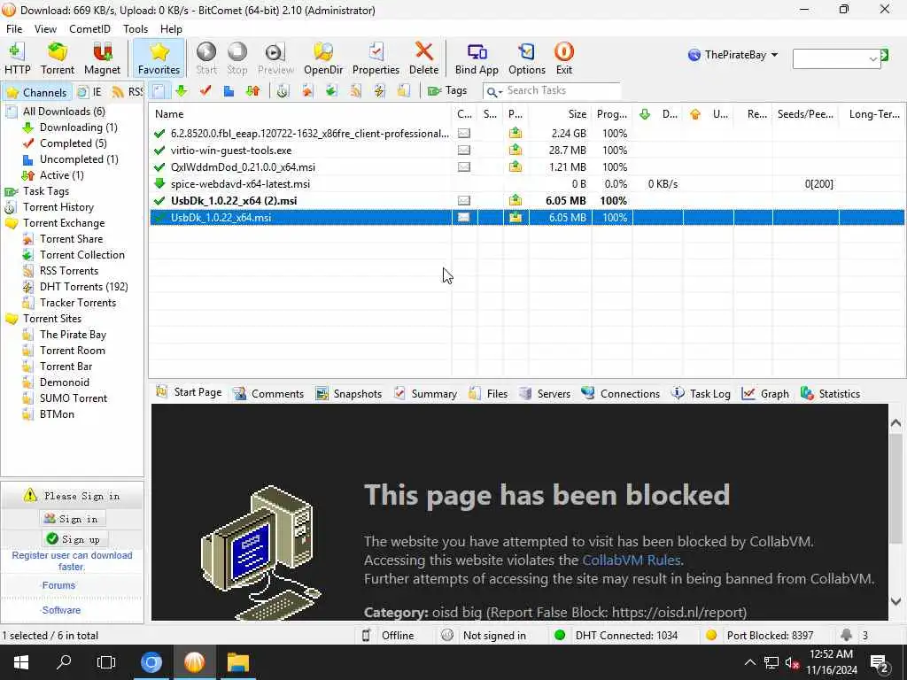Click the Start task toolbar button

205,58
